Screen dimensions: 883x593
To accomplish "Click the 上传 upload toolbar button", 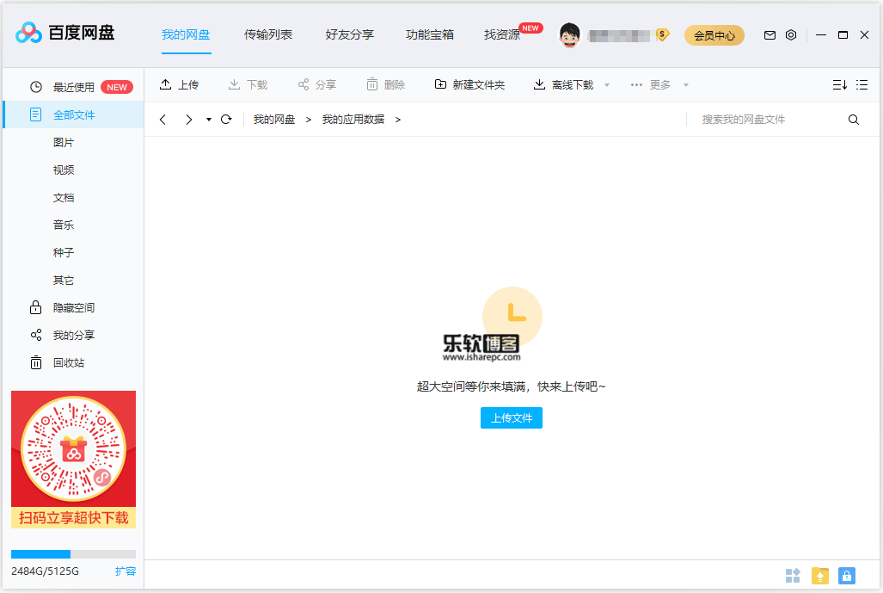I will (x=179, y=84).
